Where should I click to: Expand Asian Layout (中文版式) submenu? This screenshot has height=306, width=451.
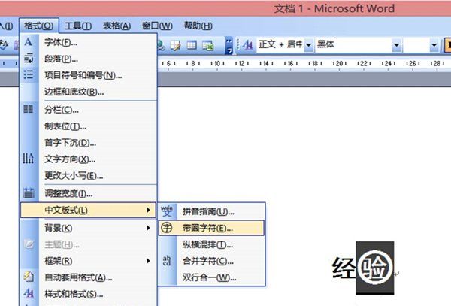[89, 211]
